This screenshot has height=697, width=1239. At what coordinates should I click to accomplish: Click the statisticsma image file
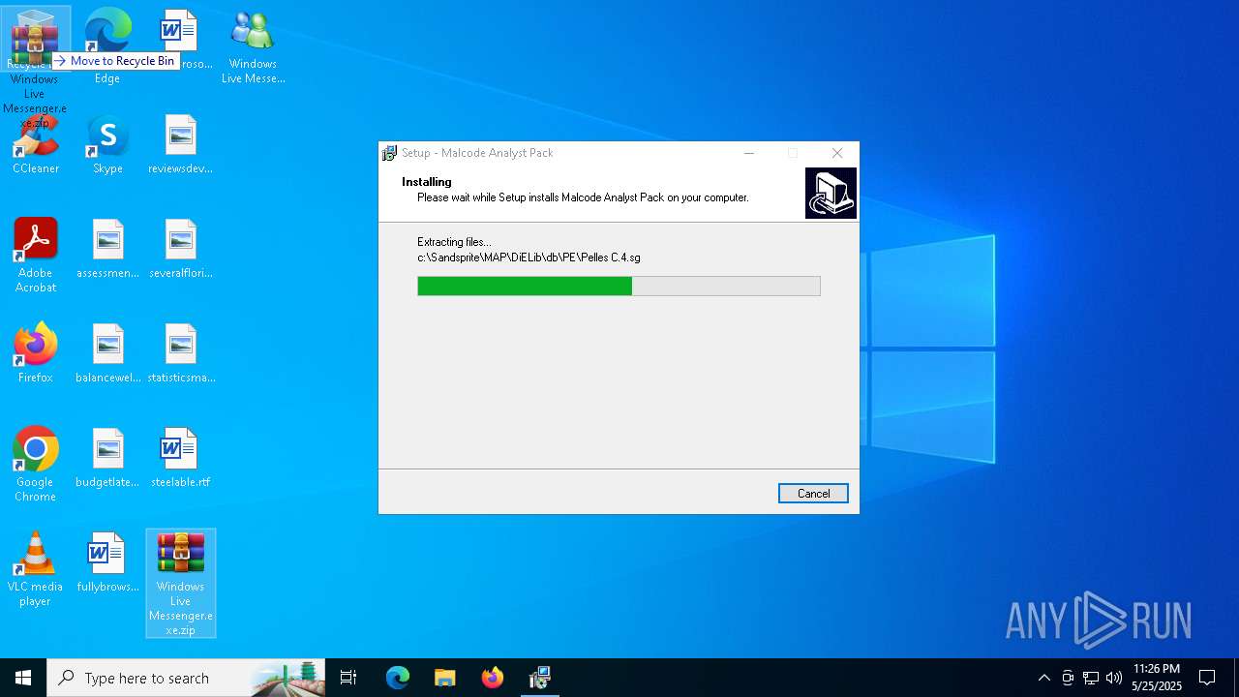(x=180, y=354)
